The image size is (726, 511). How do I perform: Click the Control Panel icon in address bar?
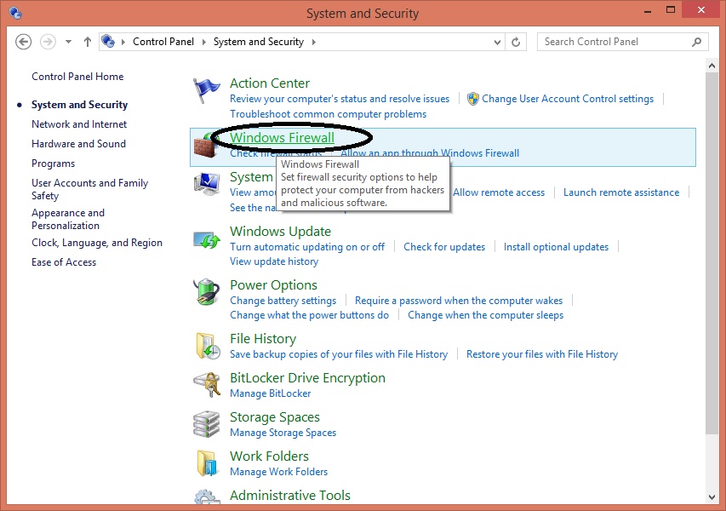click(x=108, y=41)
